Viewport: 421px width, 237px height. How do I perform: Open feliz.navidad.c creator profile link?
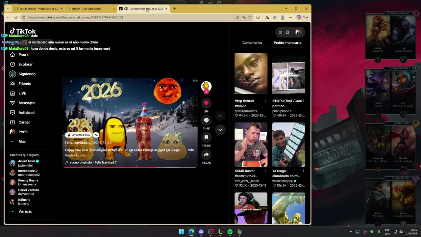[x=78, y=143]
